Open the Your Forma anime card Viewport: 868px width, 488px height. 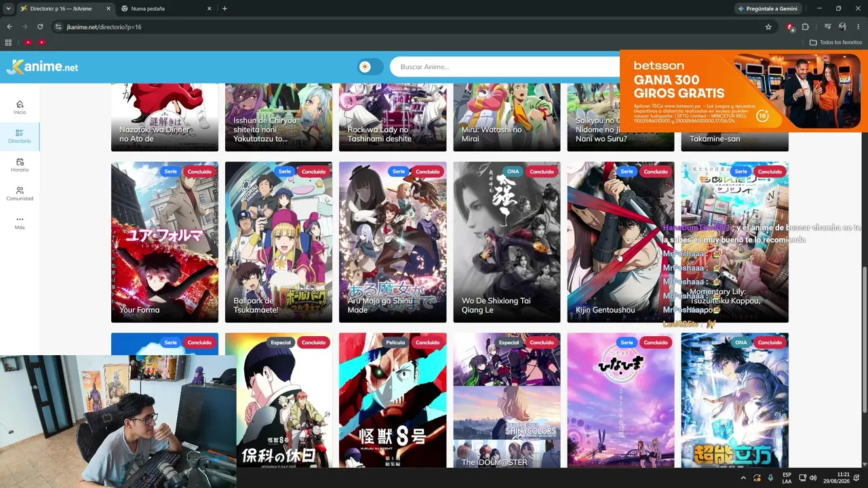click(x=165, y=242)
